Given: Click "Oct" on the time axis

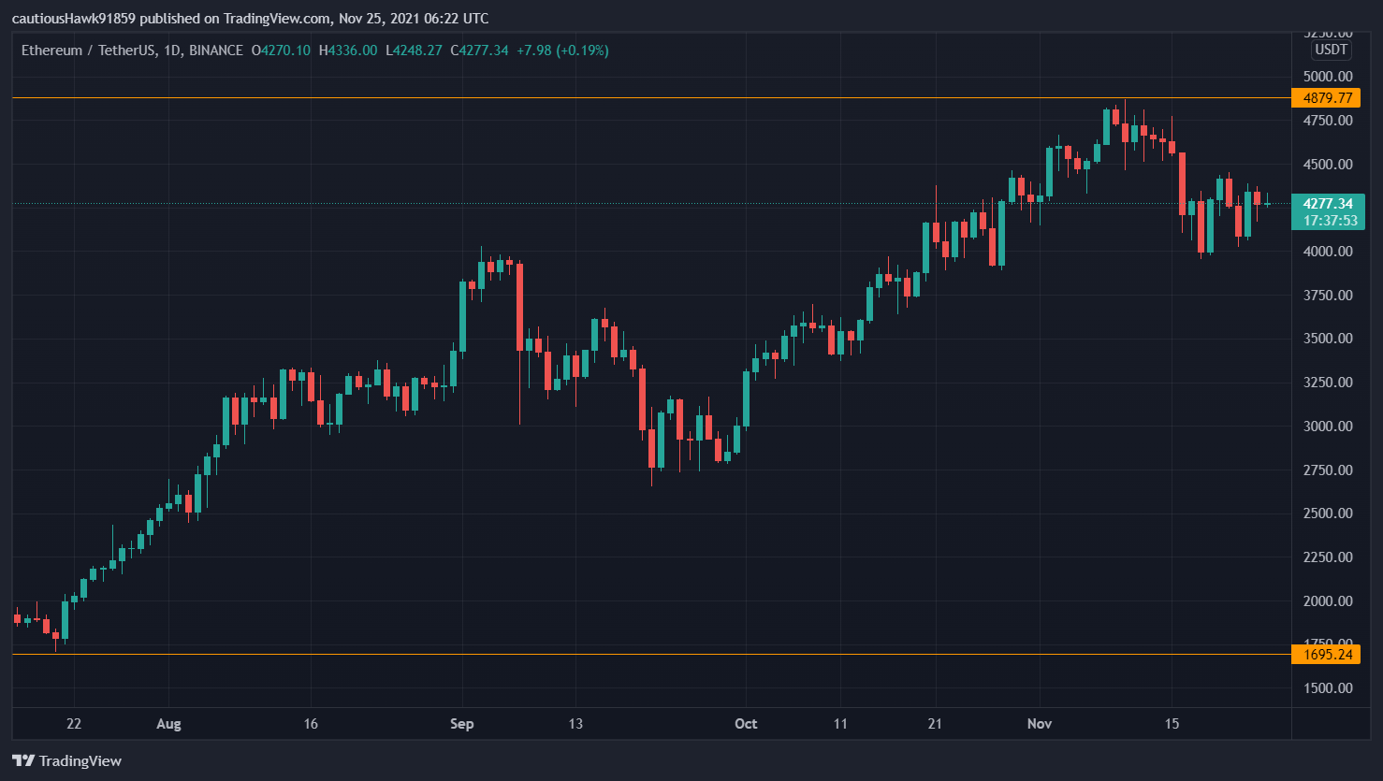Looking at the screenshot, I should 746,723.
